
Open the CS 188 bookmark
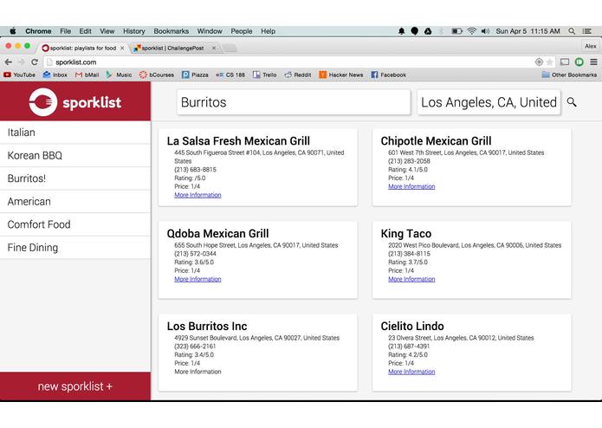(230, 75)
